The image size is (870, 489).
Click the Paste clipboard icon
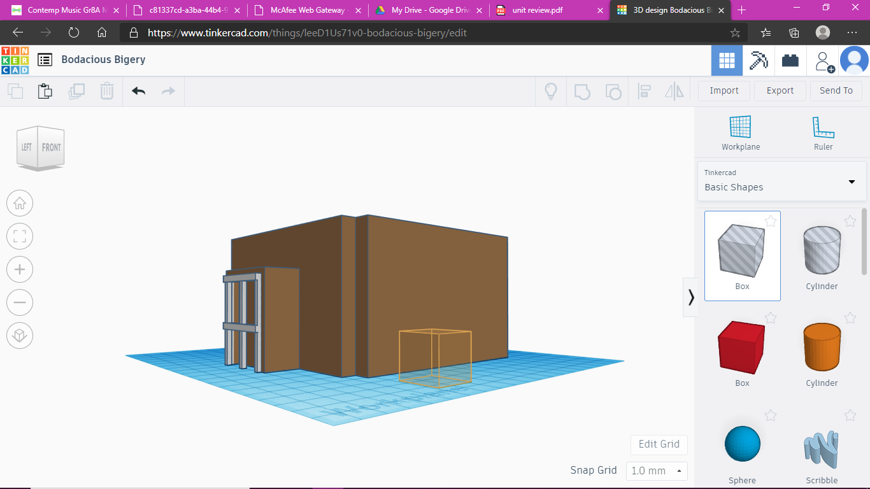tap(45, 91)
